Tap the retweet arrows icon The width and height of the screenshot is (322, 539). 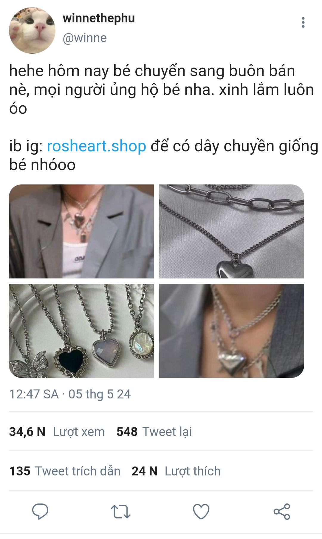click(x=121, y=512)
